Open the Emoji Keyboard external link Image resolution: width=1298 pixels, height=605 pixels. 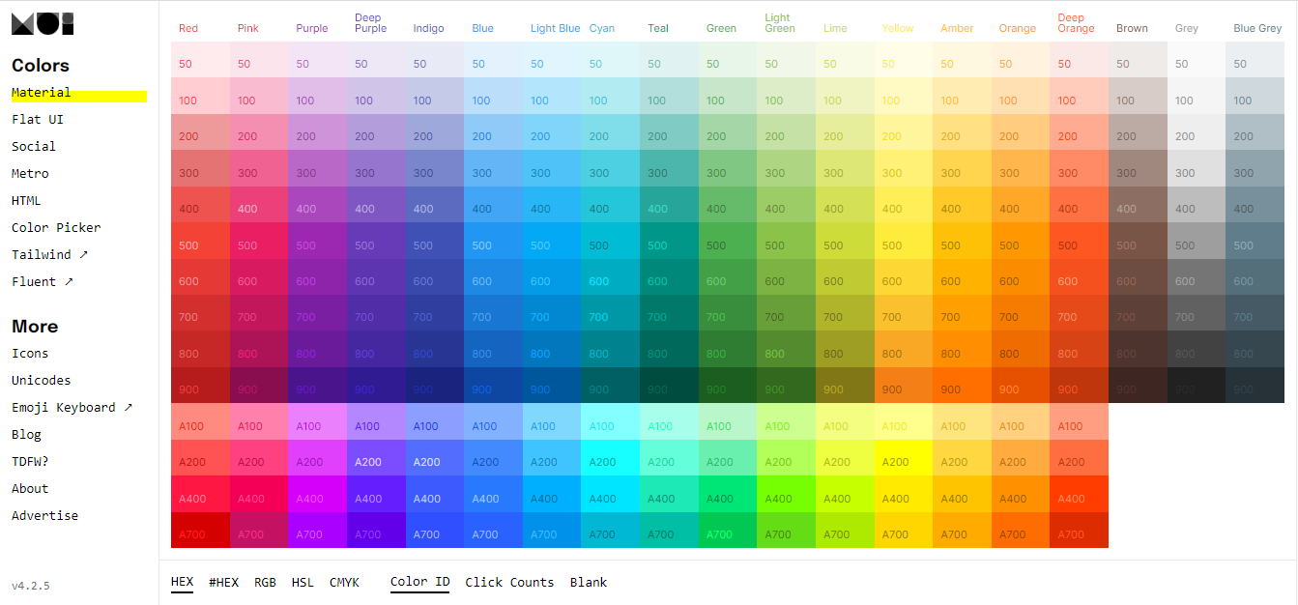(72, 408)
